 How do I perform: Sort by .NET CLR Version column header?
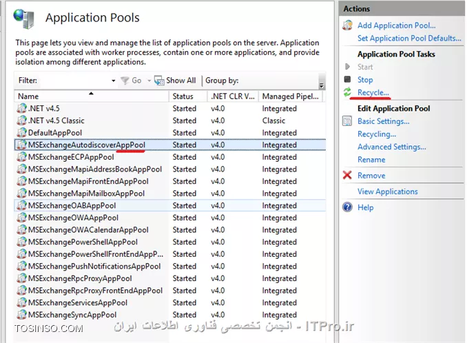tap(233, 96)
